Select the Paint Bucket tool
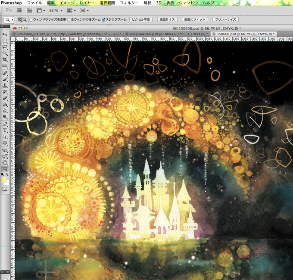Image resolution: width=293 pixels, height=280 pixels. [x=5, y=104]
